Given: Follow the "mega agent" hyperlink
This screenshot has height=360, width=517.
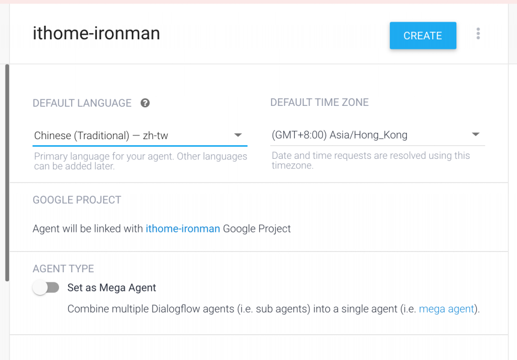Looking at the screenshot, I should [446, 309].
